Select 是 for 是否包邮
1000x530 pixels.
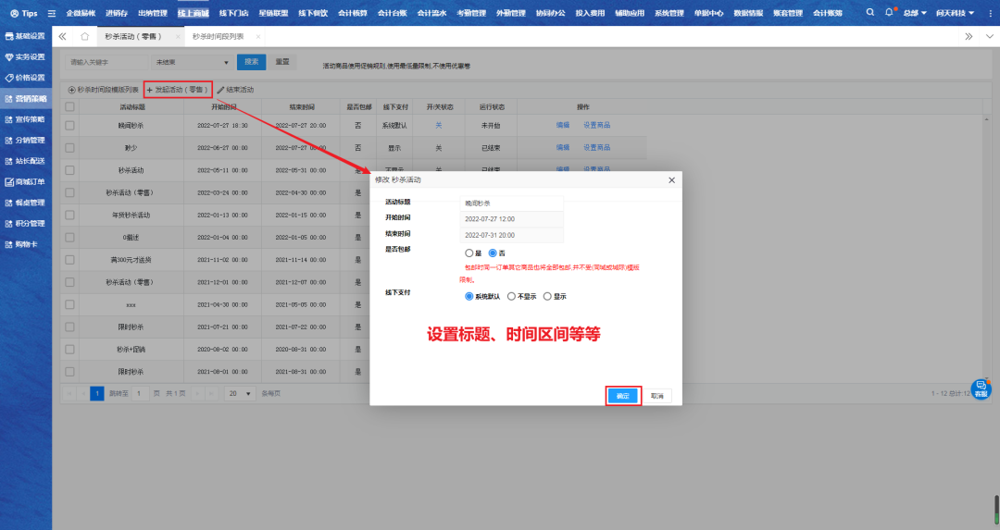(x=469, y=253)
